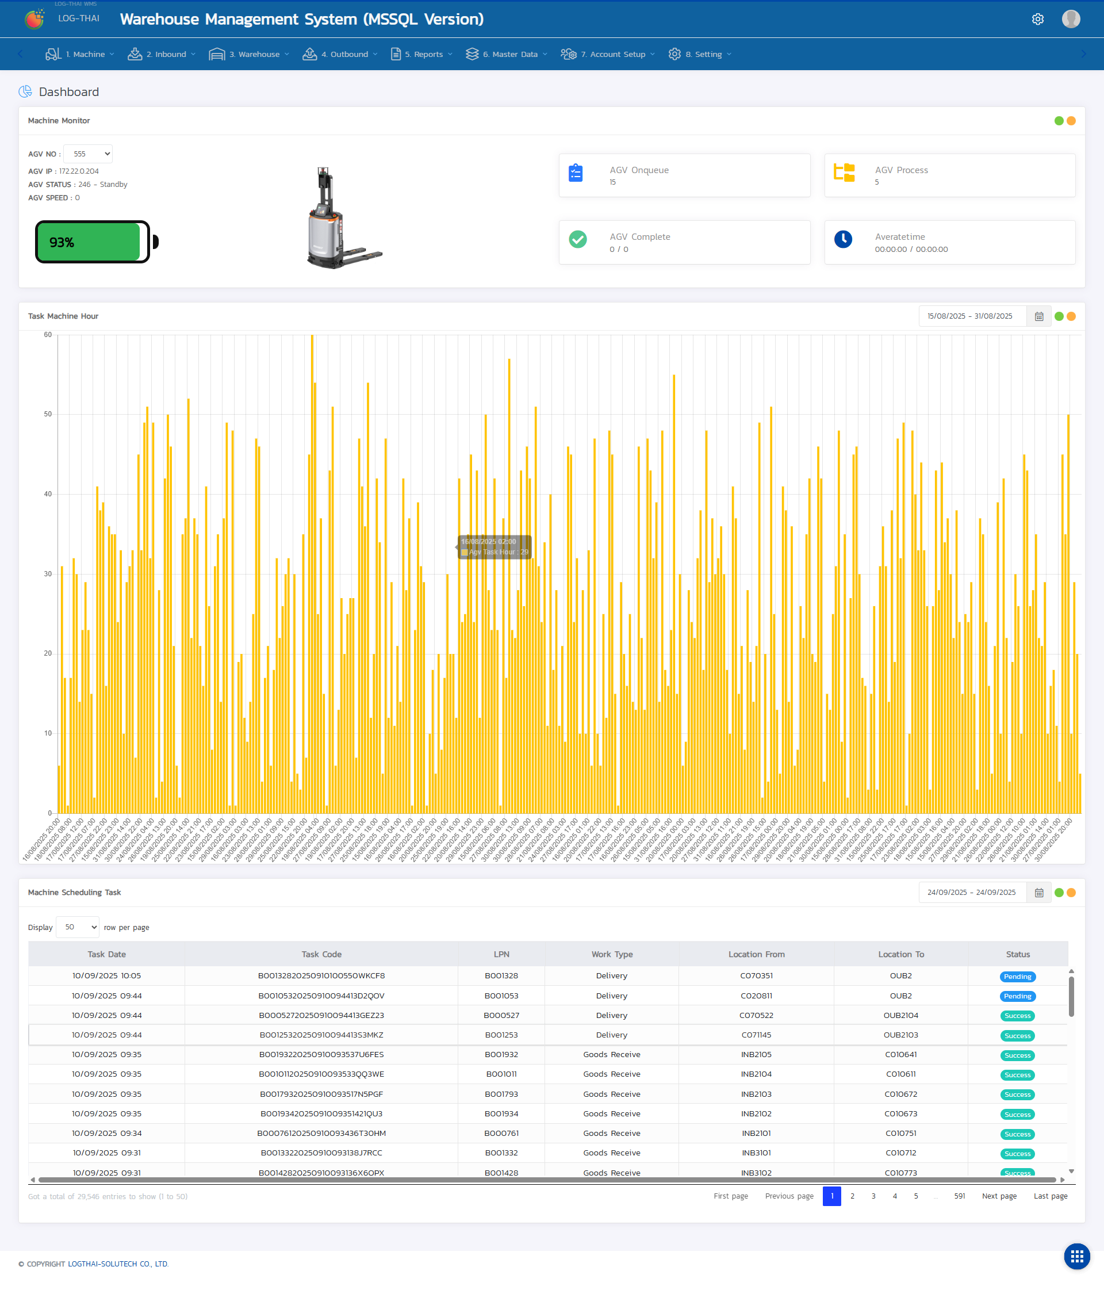
Task: Click Success status for B000527
Action: pyautogui.click(x=1017, y=1016)
